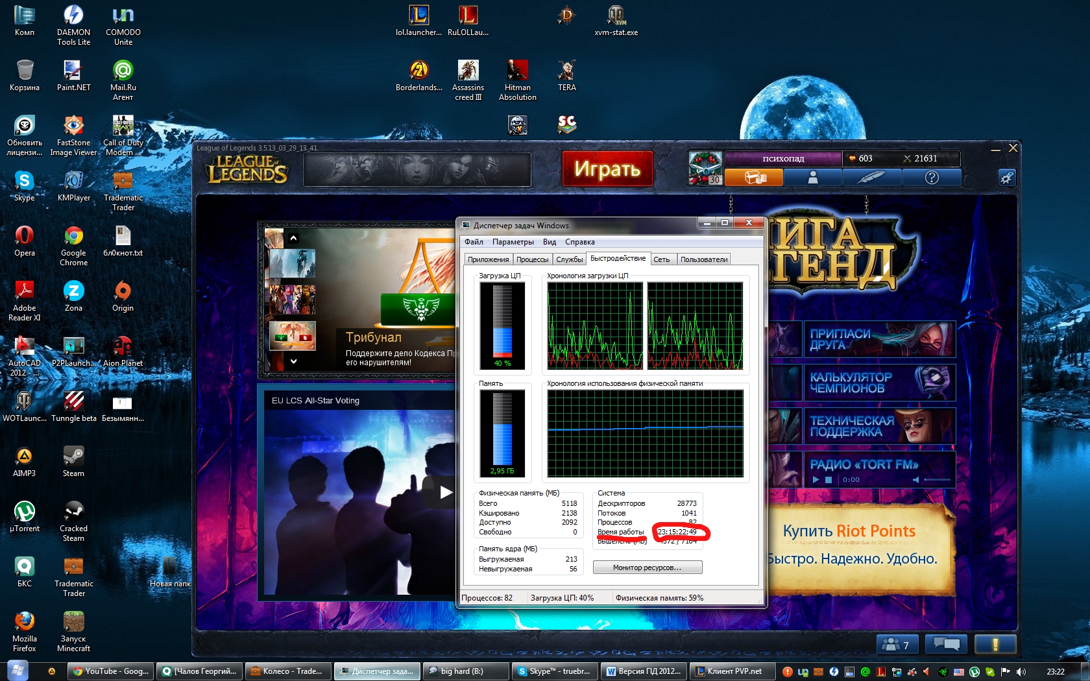1090x681 pixels.
Task: Switch to YouTube Chrome taskbar window
Action: coord(111,671)
